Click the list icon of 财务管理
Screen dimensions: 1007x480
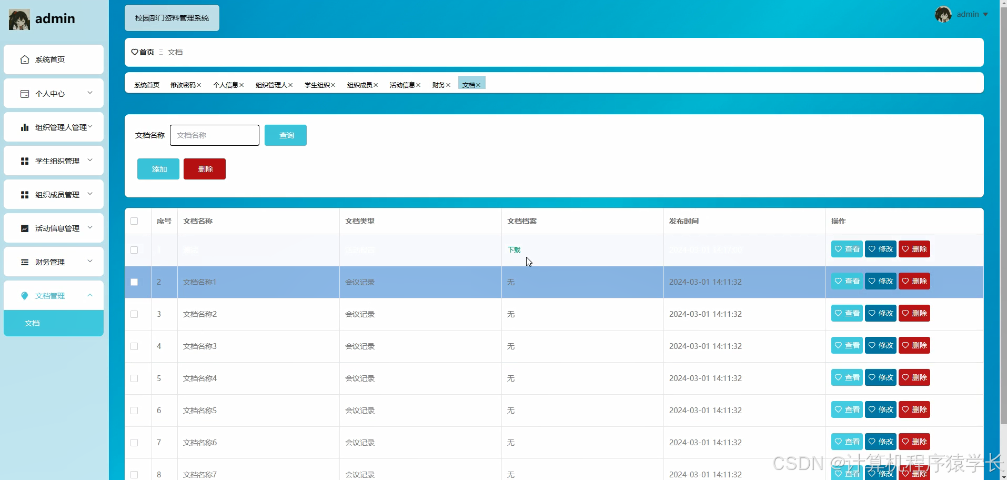pyautogui.click(x=24, y=262)
